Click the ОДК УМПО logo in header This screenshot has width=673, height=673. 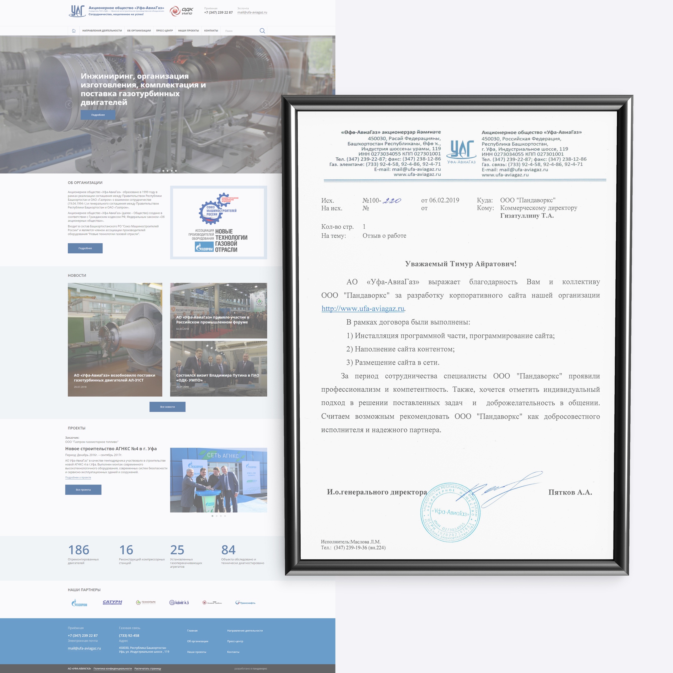[181, 11]
